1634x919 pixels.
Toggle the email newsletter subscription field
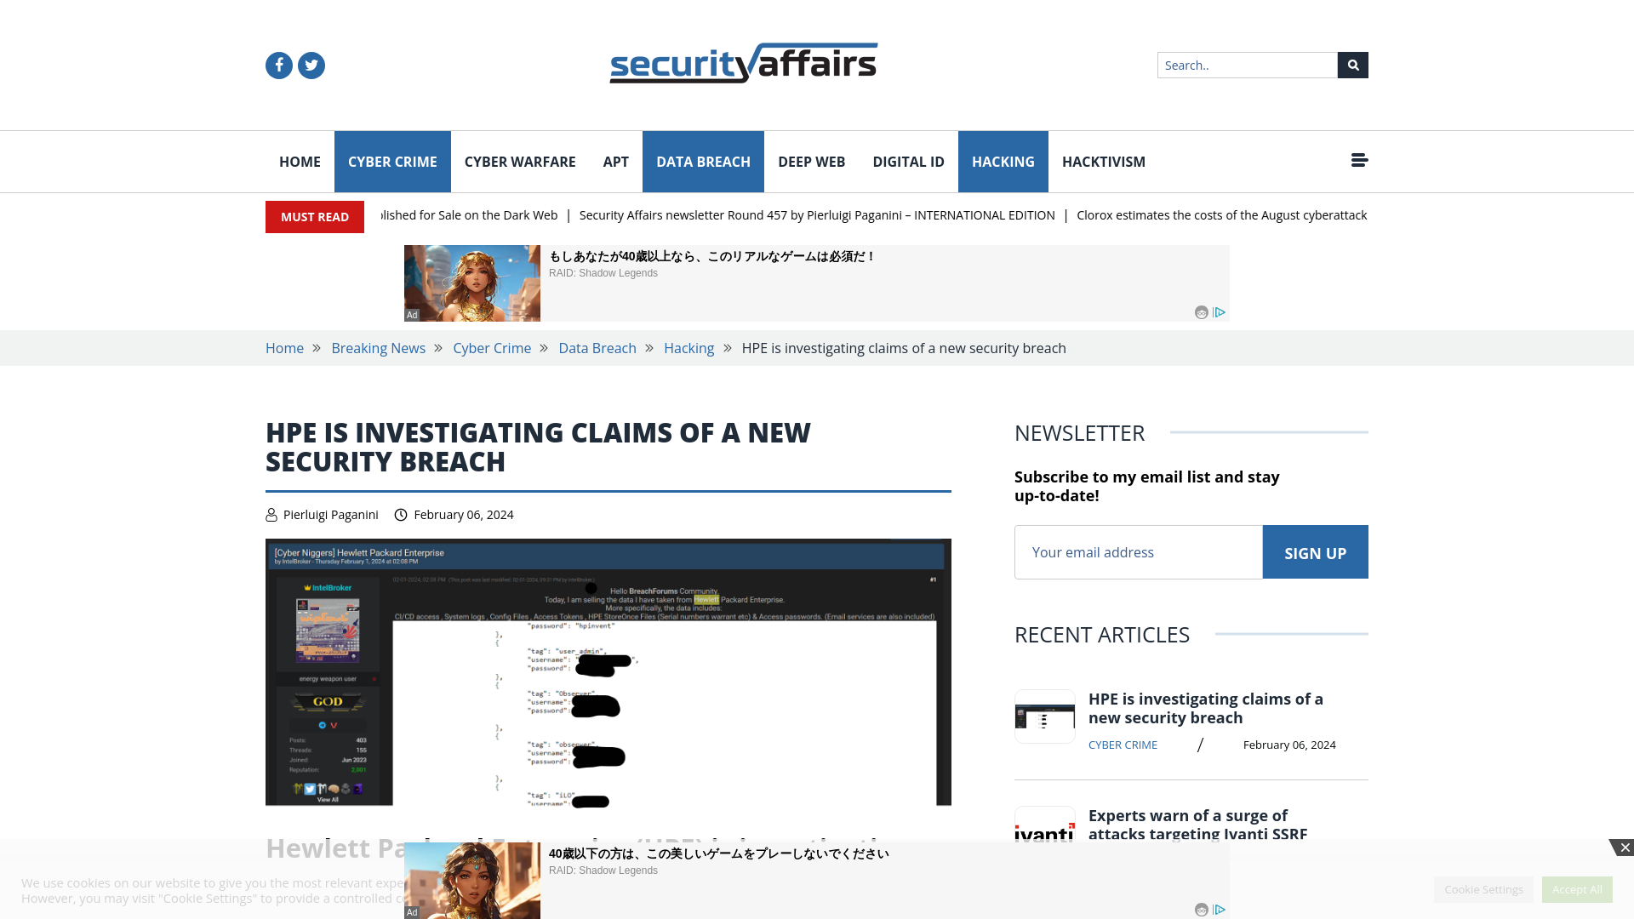(x=1138, y=551)
